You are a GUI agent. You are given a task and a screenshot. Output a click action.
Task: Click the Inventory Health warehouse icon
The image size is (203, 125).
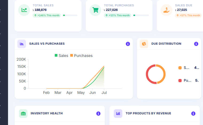point(23,114)
